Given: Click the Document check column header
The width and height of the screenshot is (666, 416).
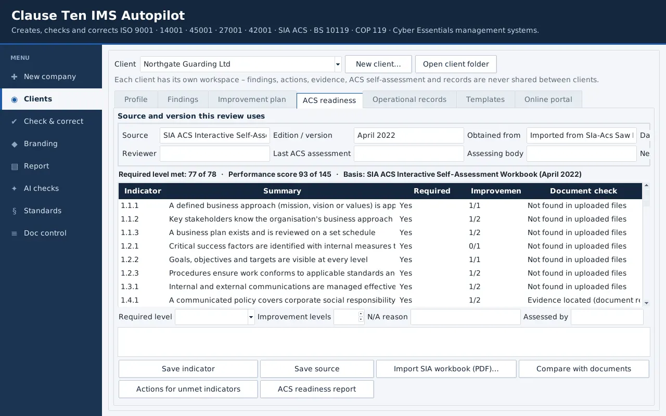Looking at the screenshot, I should point(584,191).
